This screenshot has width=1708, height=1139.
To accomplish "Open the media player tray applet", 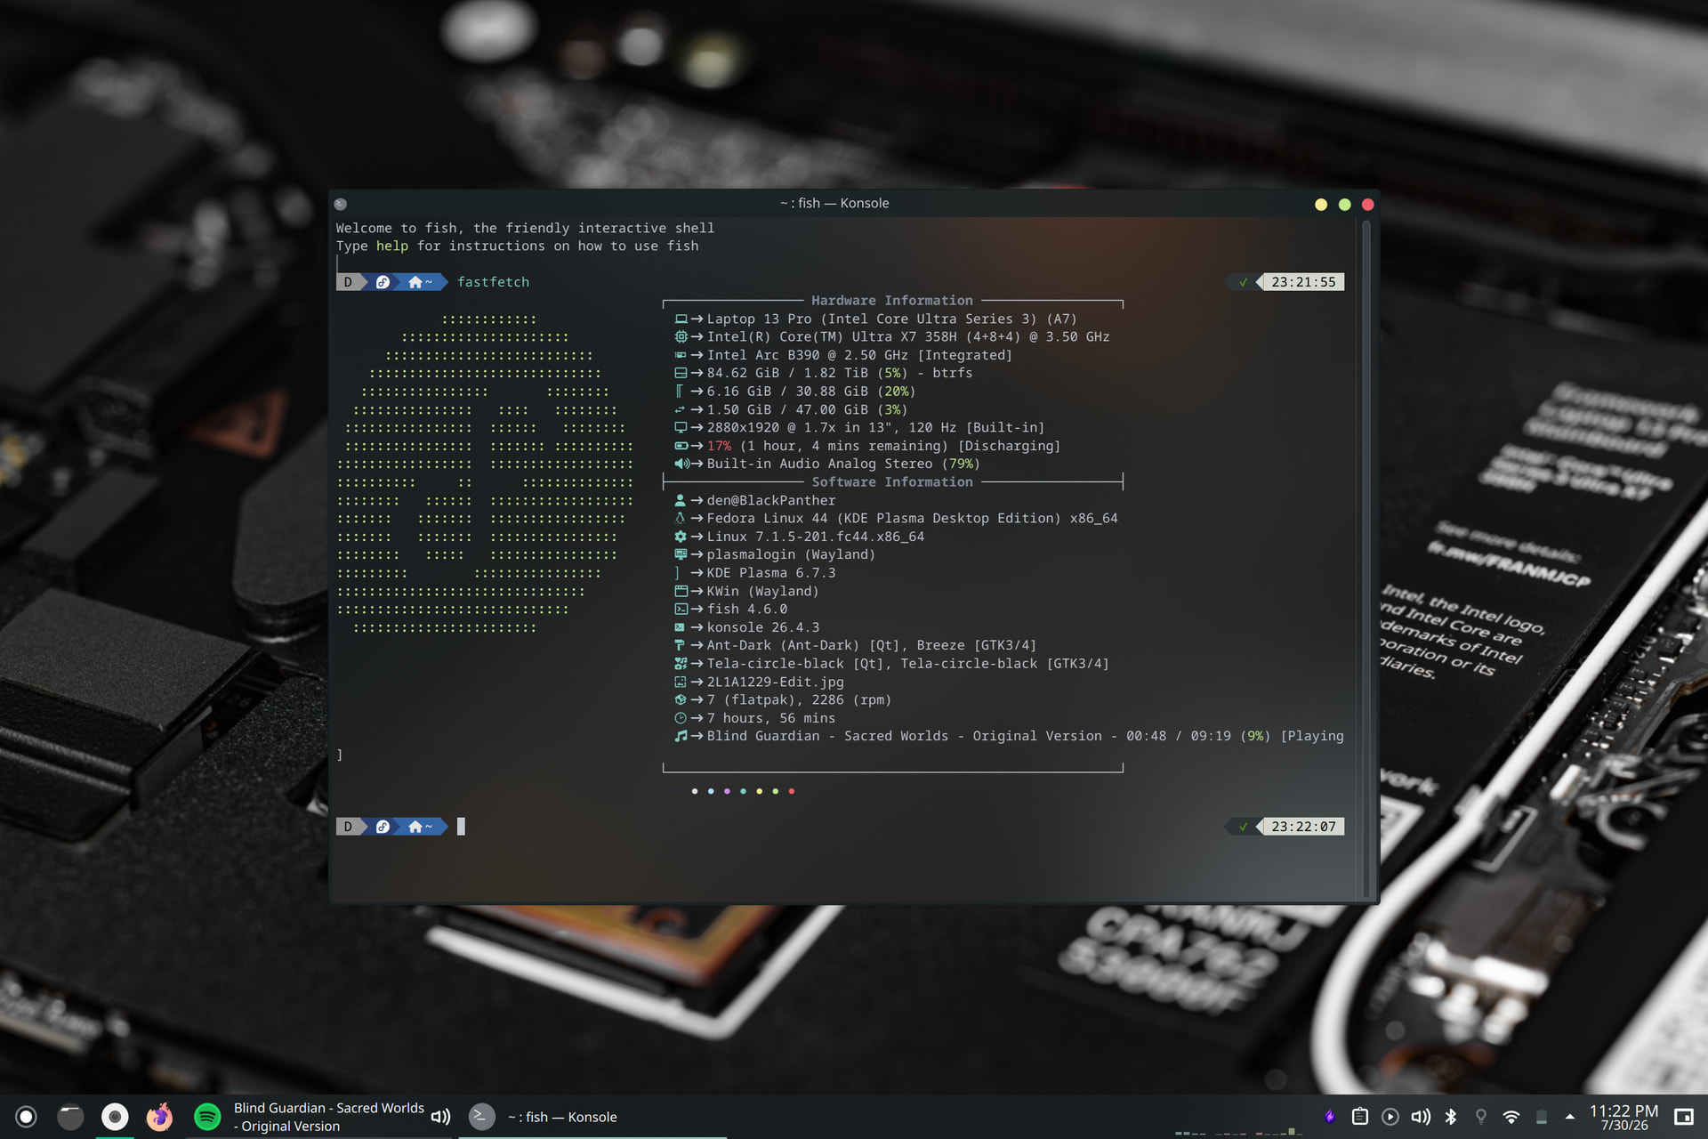I will coord(1390,1117).
